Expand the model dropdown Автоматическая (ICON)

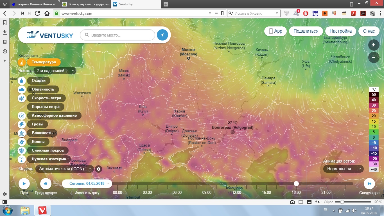click(65, 169)
